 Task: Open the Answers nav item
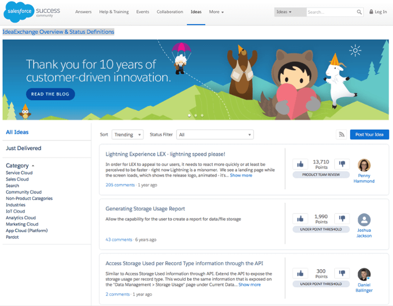[83, 12]
